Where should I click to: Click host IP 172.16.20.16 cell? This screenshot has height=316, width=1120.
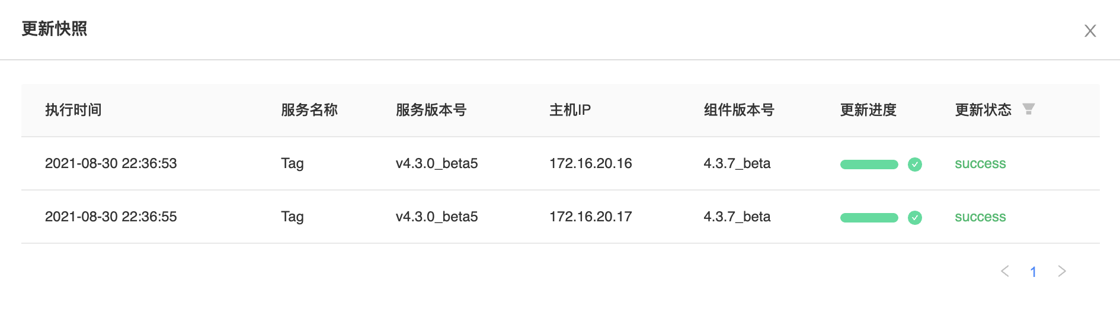tap(590, 163)
